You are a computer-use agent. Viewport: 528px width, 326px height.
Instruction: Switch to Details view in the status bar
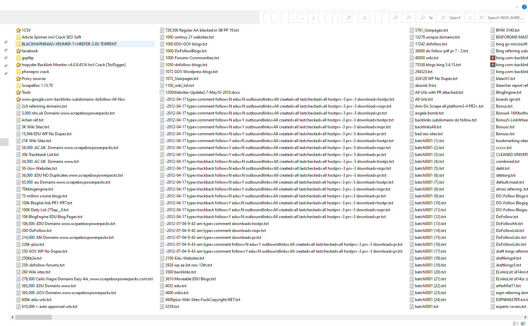[x=515, y=323]
